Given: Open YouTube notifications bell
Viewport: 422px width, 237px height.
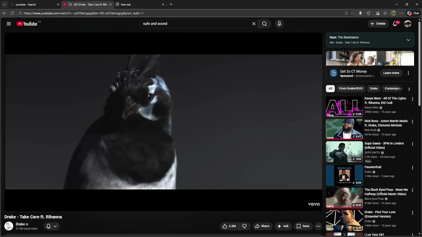Looking at the screenshot, I should pyautogui.click(x=395, y=24).
